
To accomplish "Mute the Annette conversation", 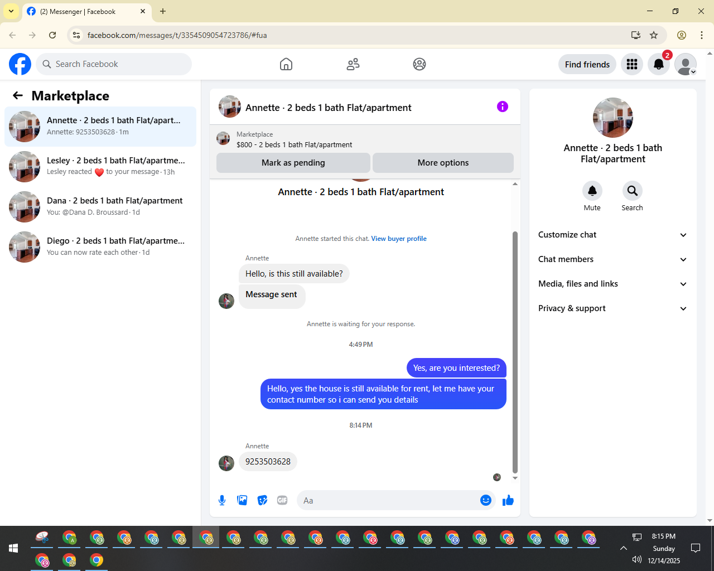I will (x=592, y=191).
